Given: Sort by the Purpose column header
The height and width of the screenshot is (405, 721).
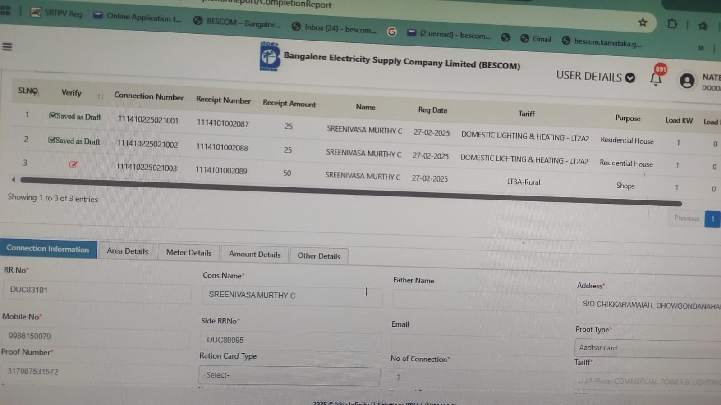Looking at the screenshot, I should (x=628, y=118).
